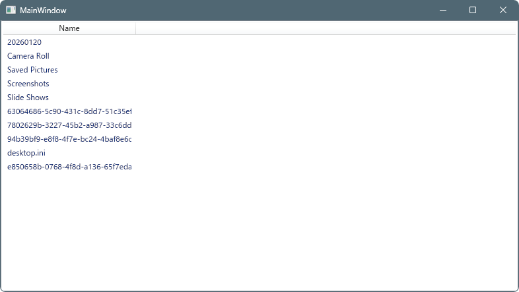The height and width of the screenshot is (292, 519).
Task: Close the MainWindow window
Action: 503,11
